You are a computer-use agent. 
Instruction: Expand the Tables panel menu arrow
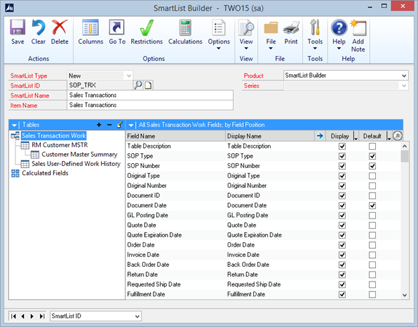click(14, 125)
